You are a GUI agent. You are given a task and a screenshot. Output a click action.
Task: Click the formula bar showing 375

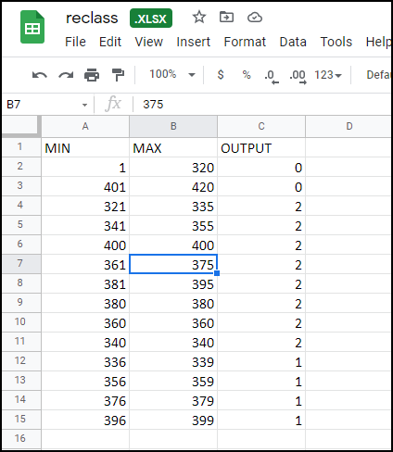[262, 105]
